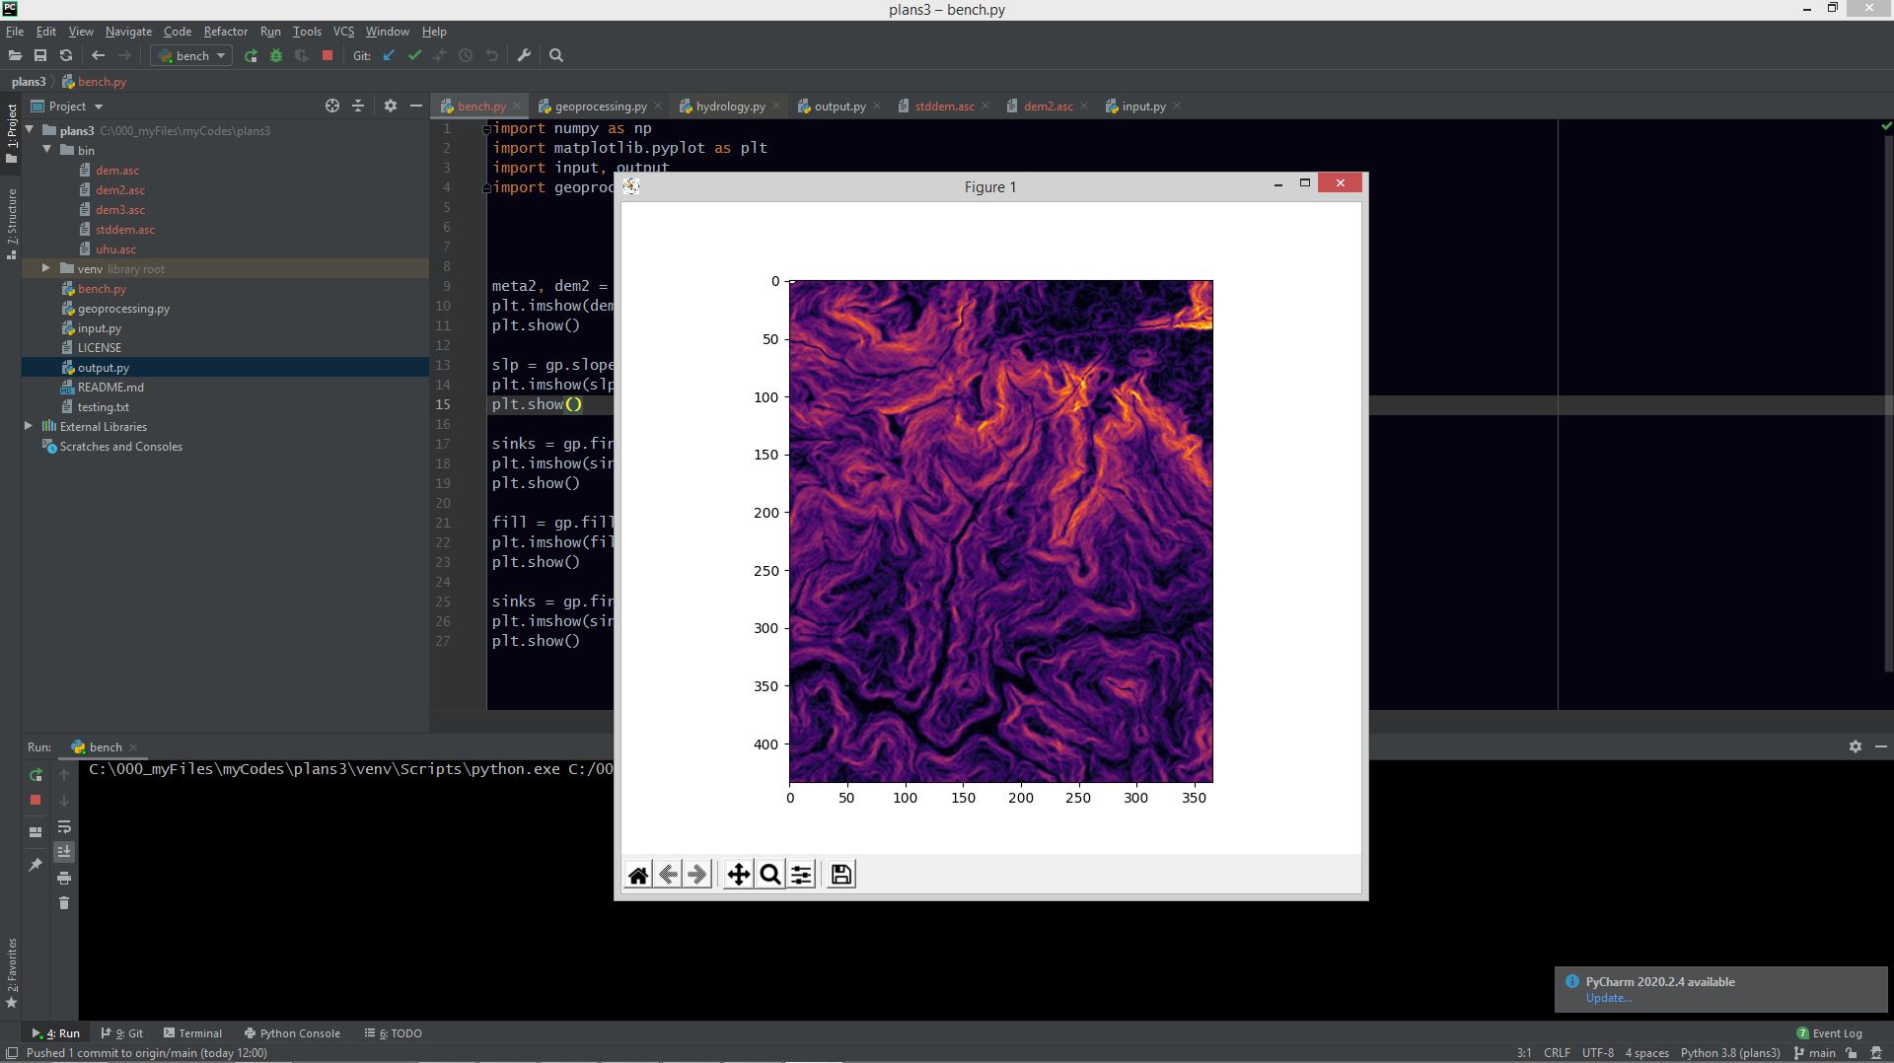Expand the venv library root folder
This screenshot has width=1894, height=1063.
tap(45, 268)
